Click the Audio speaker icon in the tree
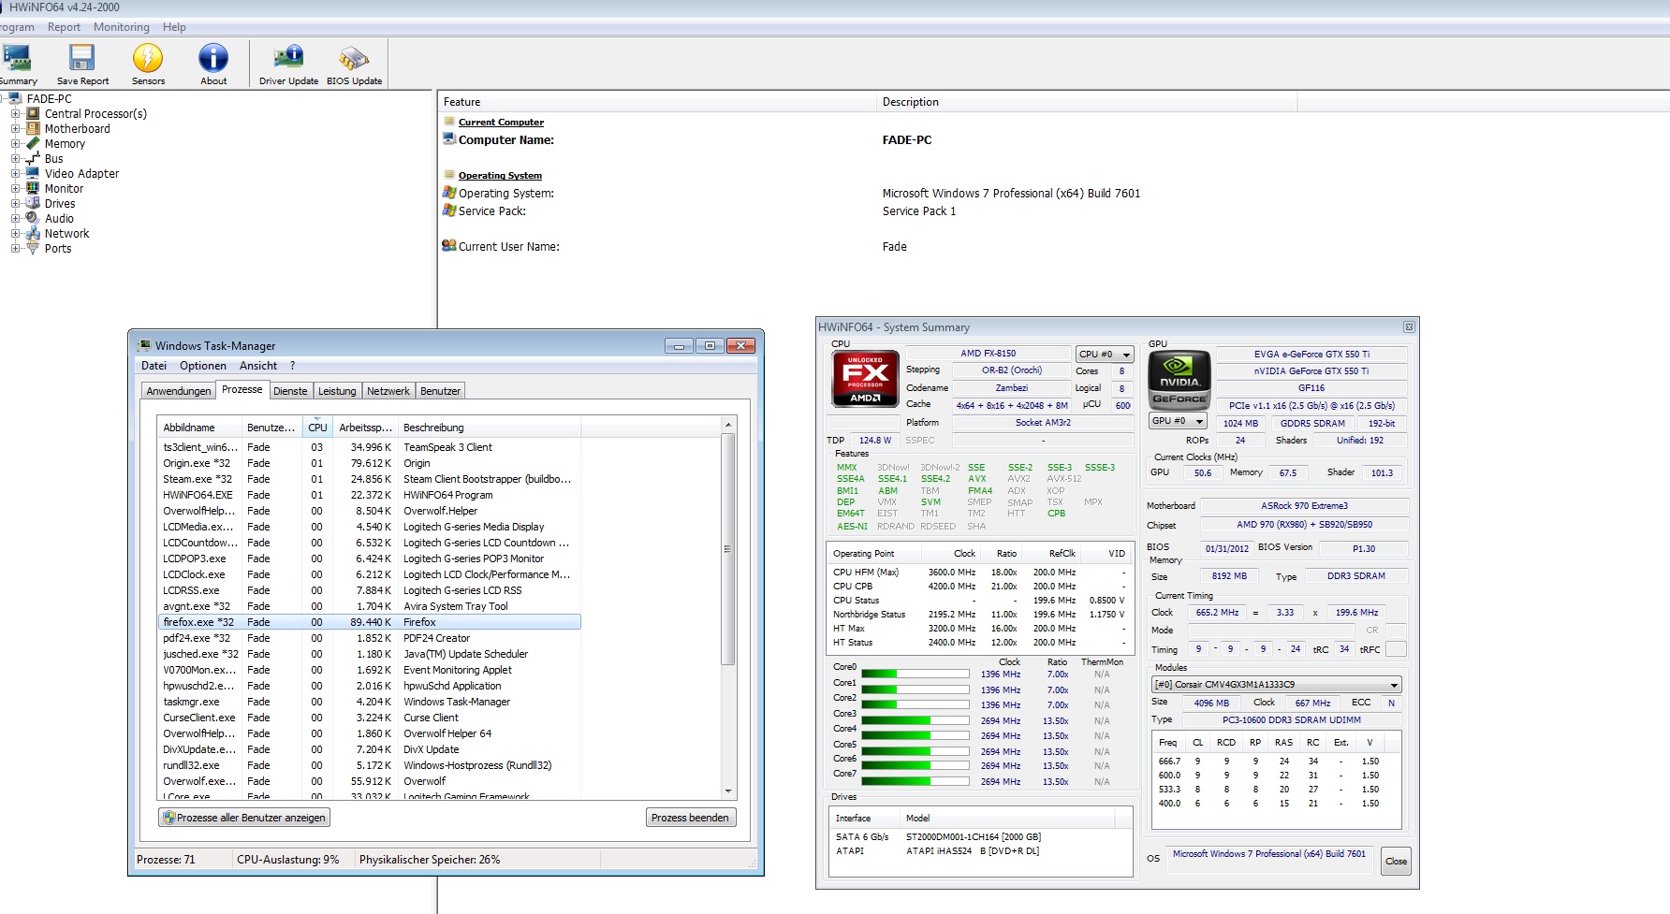This screenshot has width=1670, height=914. 33,218
